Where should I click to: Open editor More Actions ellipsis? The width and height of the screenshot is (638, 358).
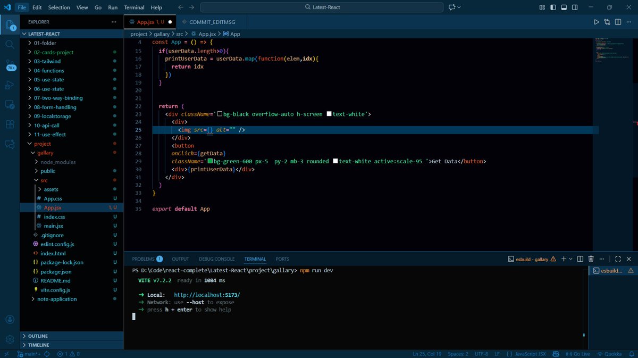point(629,22)
